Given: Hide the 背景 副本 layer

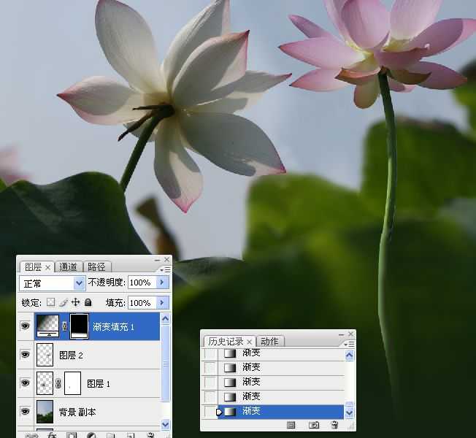Looking at the screenshot, I should point(26,411).
